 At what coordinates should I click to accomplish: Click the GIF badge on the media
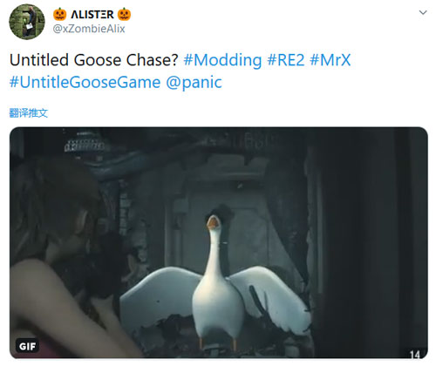point(27,346)
